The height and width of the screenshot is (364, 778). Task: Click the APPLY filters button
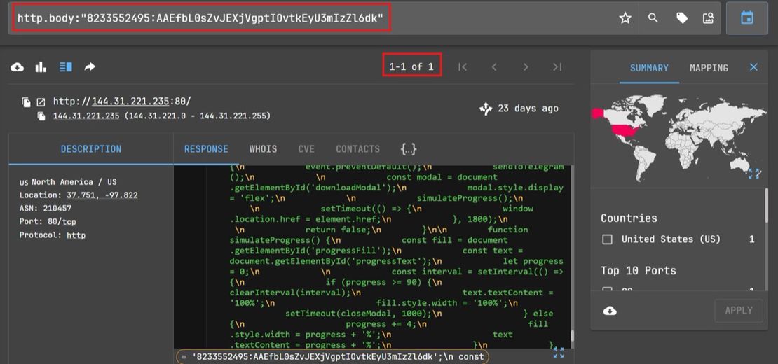pyautogui.click(x=738, y=311)
